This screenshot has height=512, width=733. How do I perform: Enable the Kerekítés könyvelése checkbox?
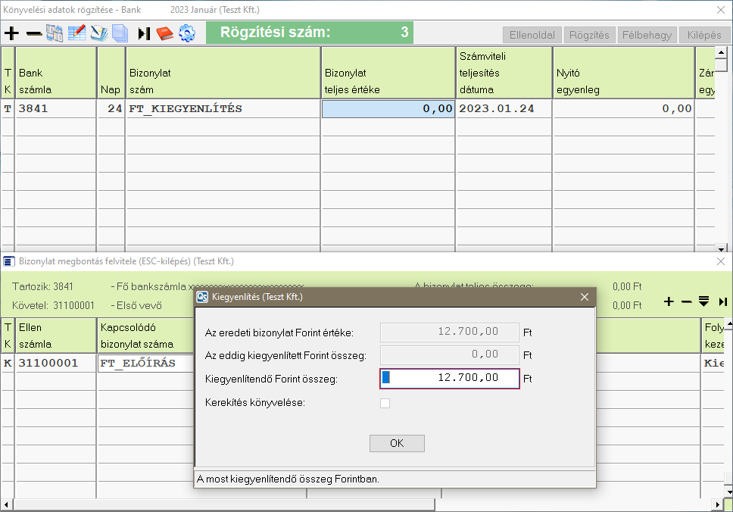click(x=385, y=403)
